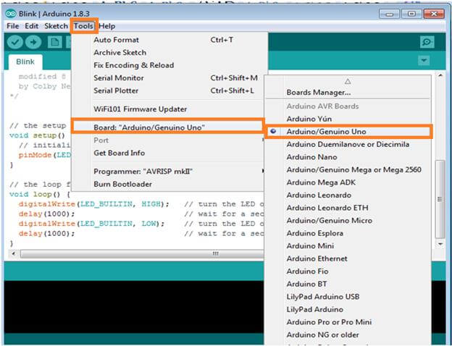452x346 pixels.
Task: Select Arduino Duemilanove or Diecimila
Action: 348,144
